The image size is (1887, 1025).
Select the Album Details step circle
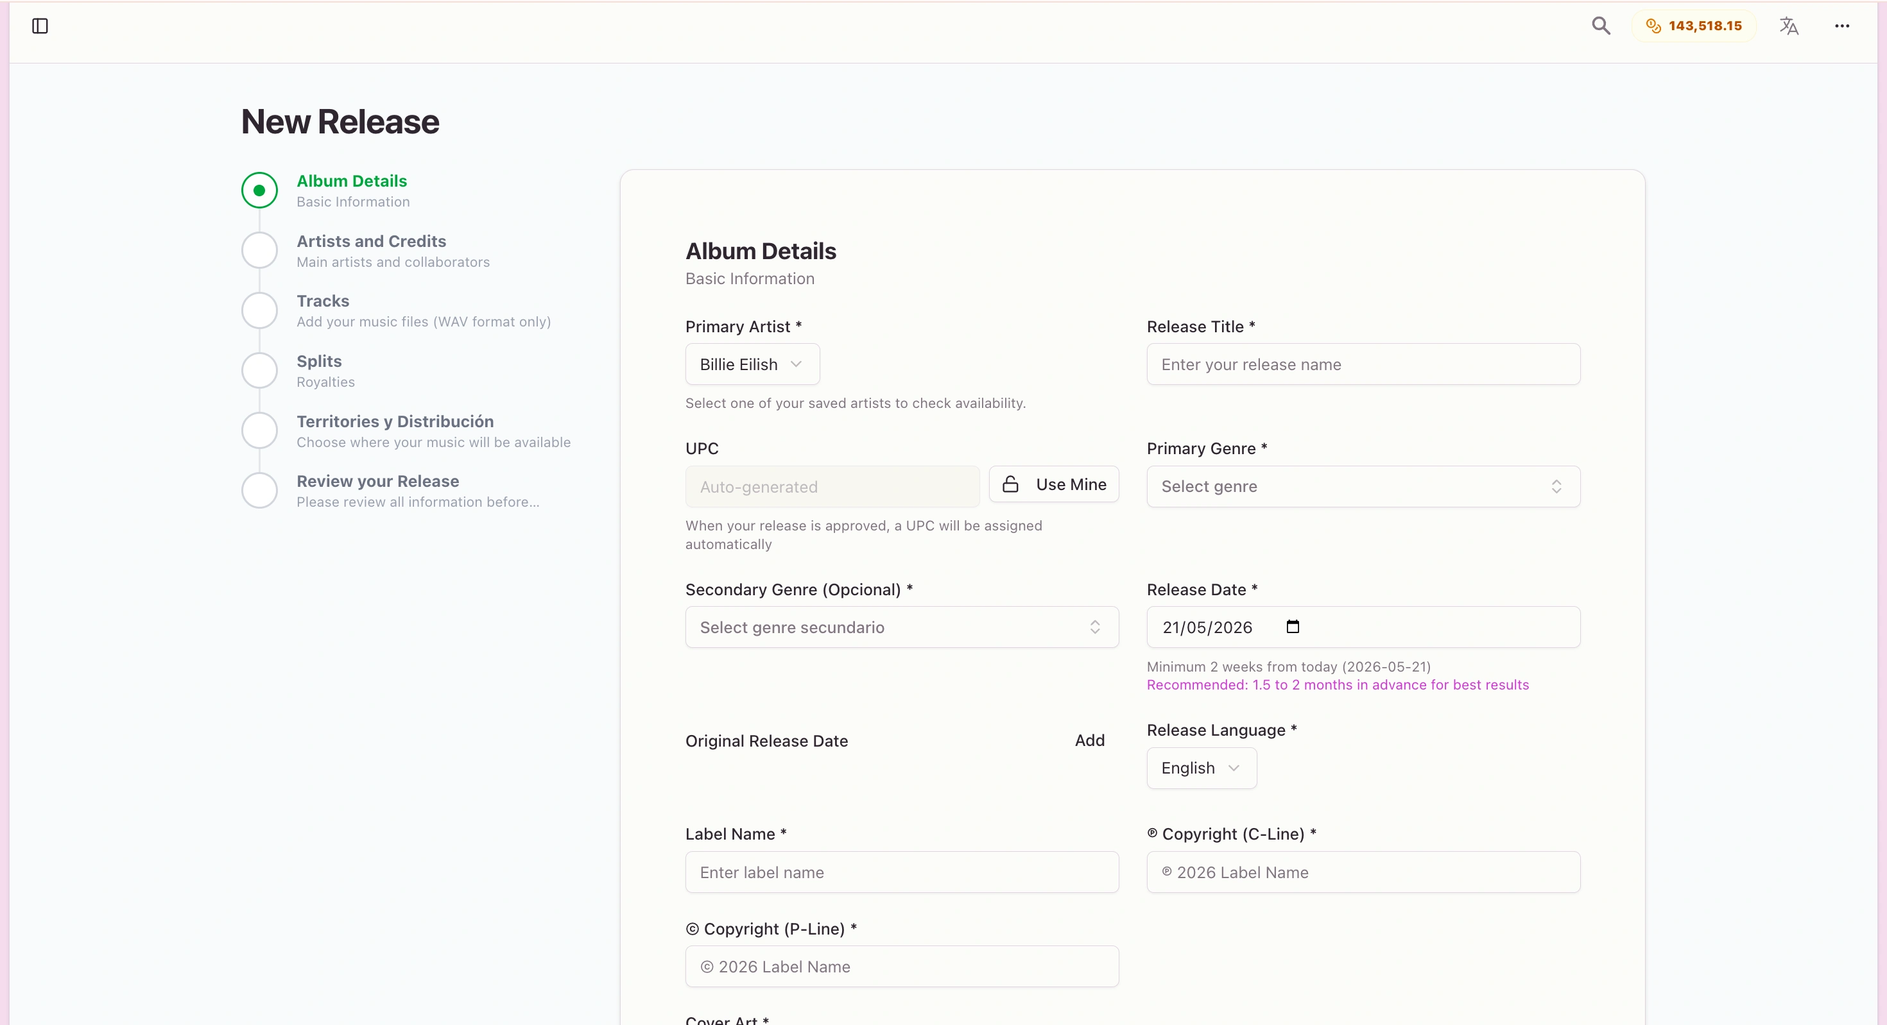[x=259, y=191]
